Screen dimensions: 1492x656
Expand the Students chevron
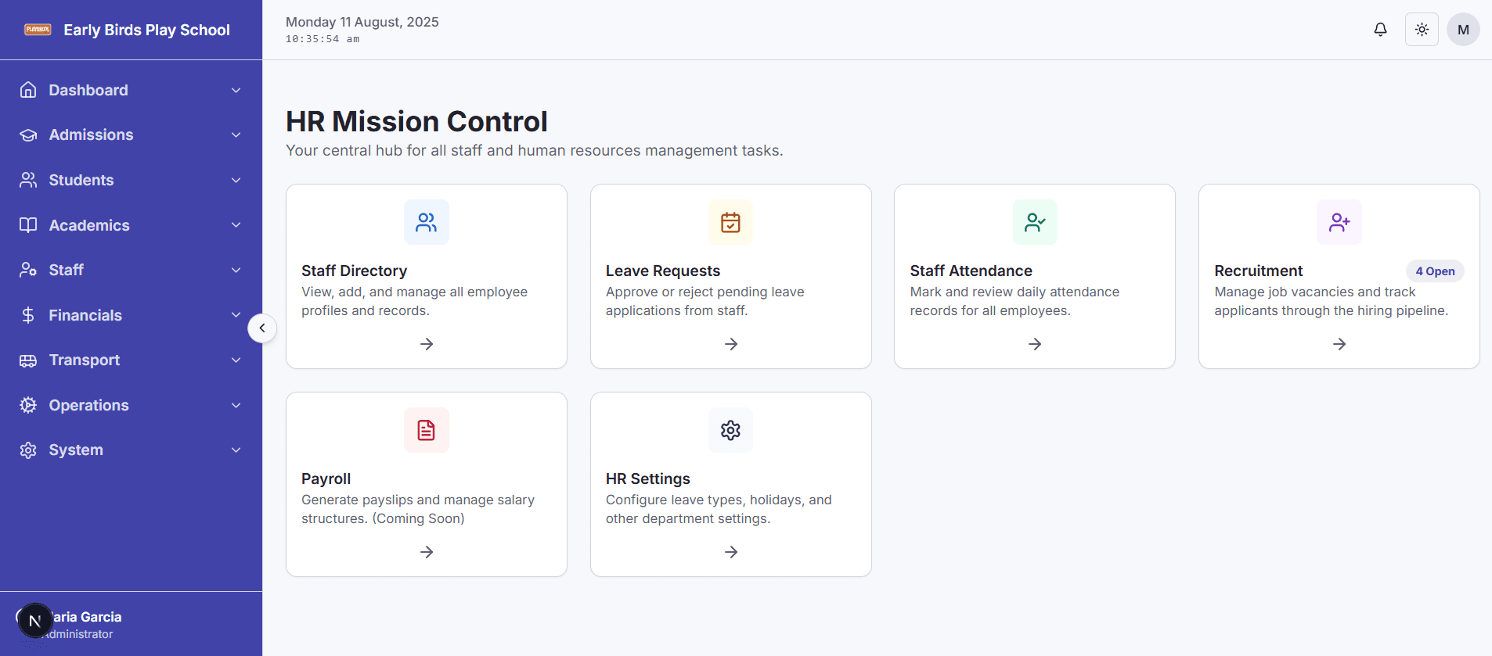236,181
